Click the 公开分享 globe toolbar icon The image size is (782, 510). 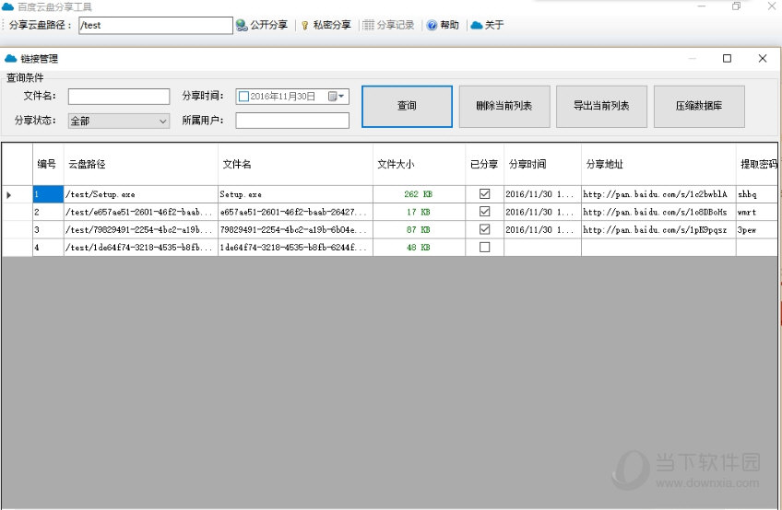tap(242, 25)
